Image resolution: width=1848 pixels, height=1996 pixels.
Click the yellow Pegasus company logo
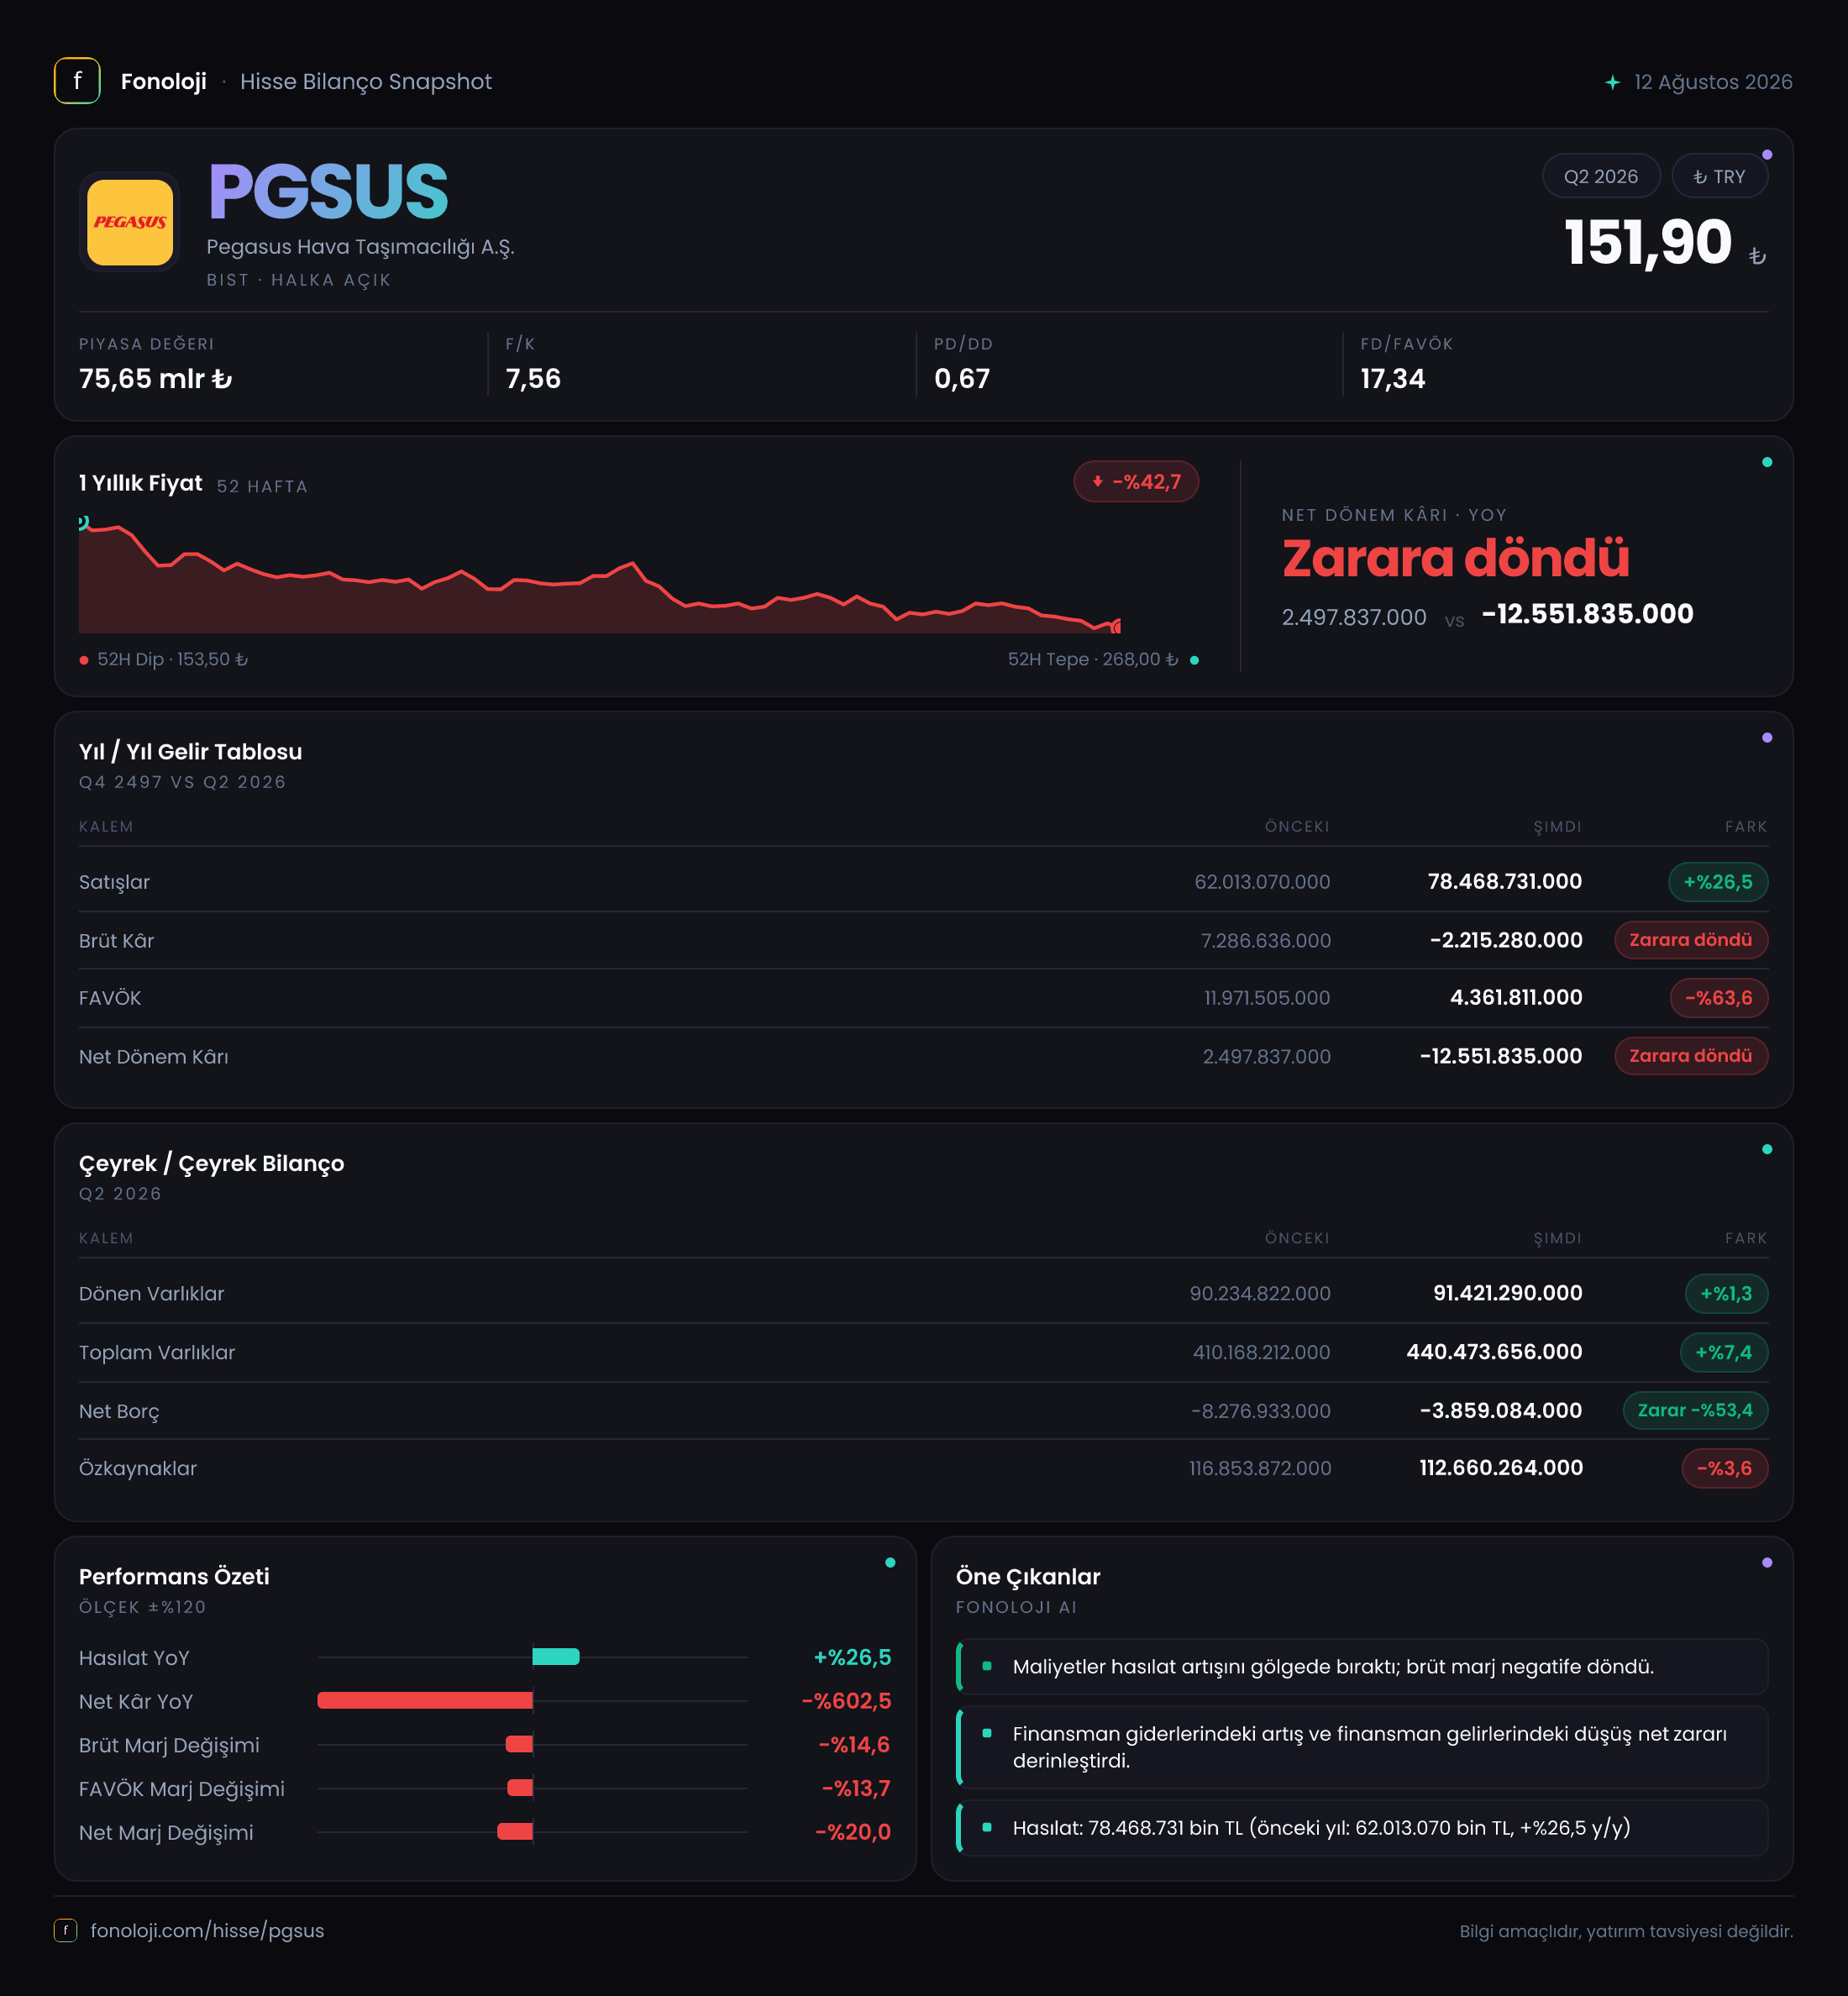[x=130, y=222]
